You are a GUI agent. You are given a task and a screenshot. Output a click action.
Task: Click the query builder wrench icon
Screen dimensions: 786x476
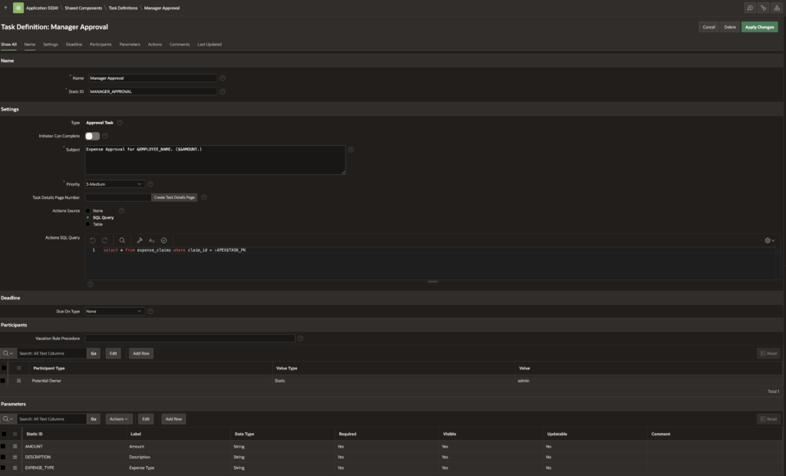[140, 240]
